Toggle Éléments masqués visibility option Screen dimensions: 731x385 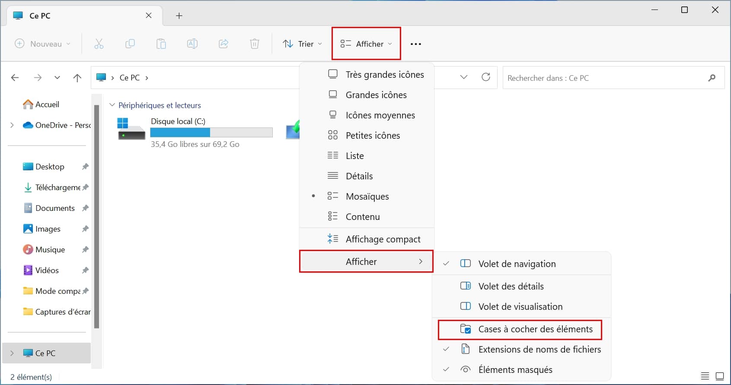click(x=515, y=370)
